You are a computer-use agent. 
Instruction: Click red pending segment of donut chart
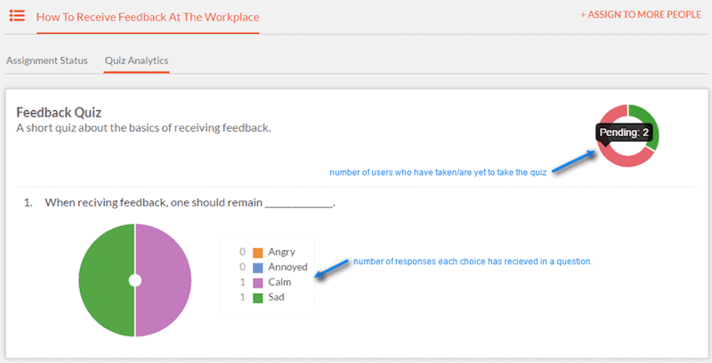point(627,158)
